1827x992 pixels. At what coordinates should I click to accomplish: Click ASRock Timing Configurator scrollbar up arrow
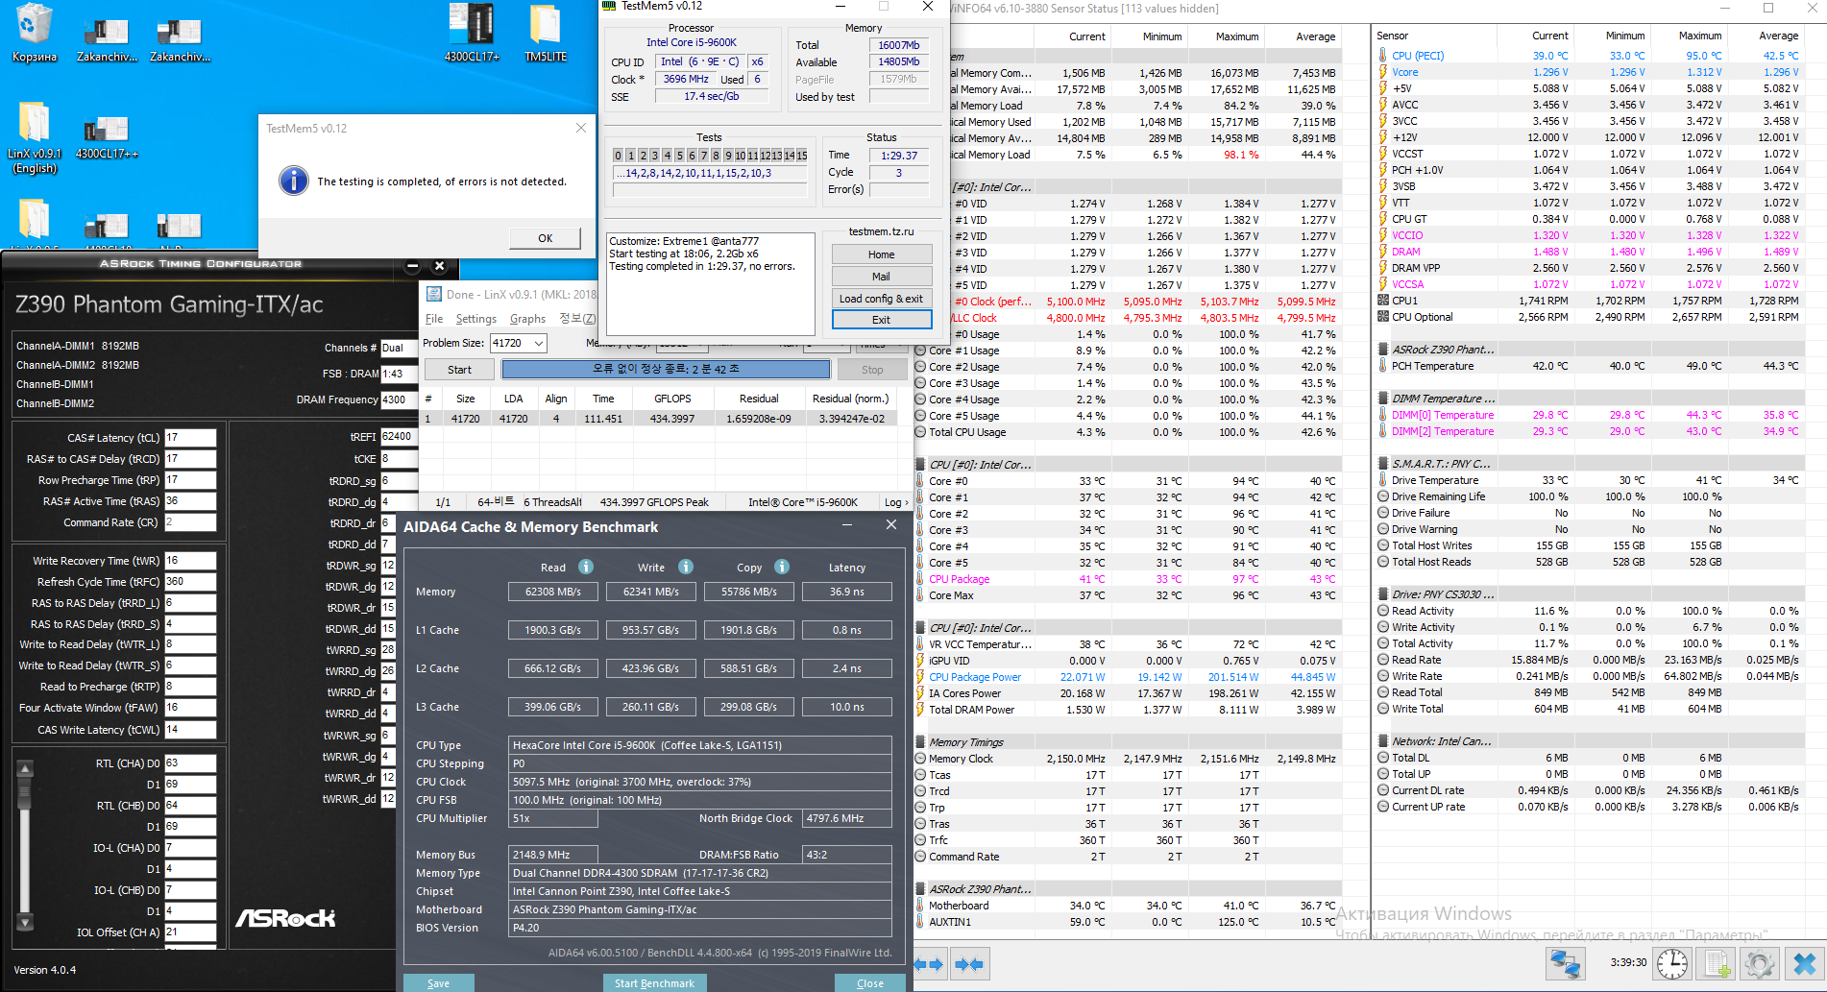point(25,769)
